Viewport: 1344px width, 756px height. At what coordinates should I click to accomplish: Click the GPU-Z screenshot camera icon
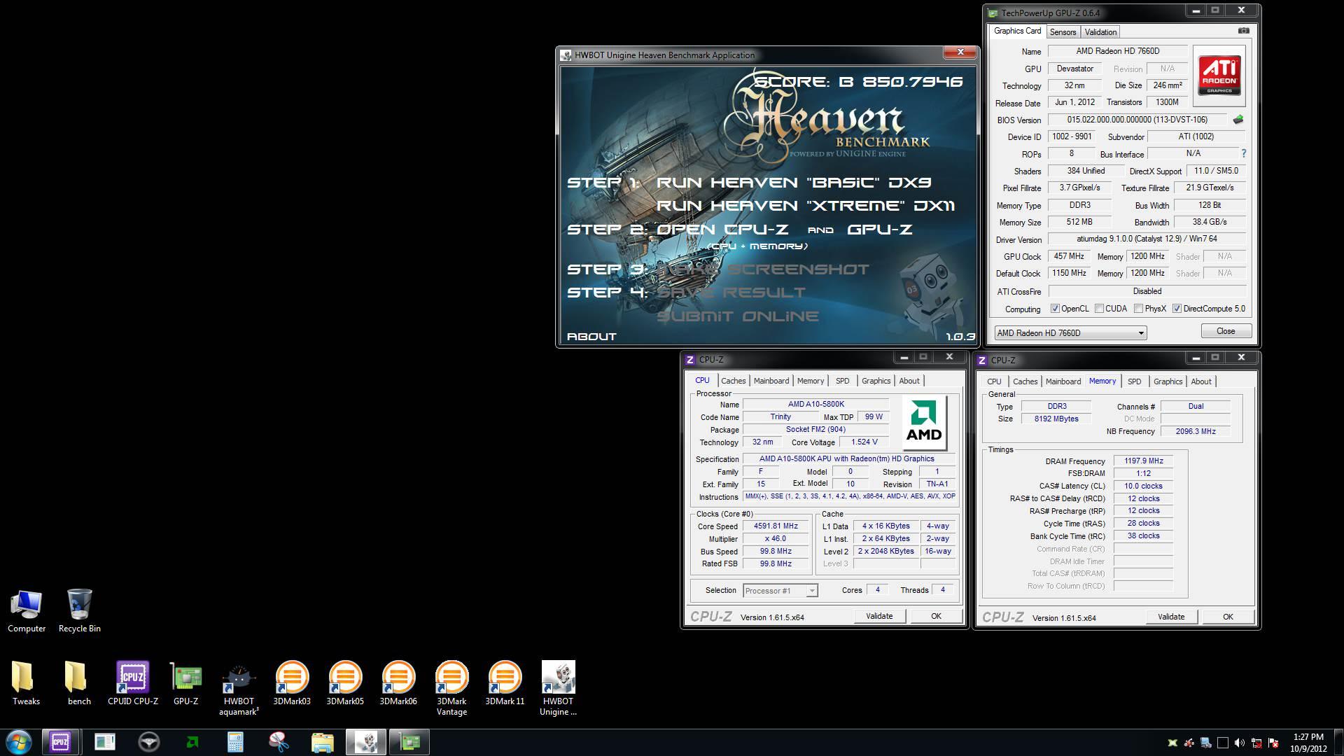tap(1243, 31)
